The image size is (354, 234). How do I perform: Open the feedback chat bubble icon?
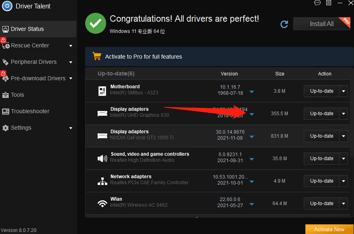[x=317, y=3]
